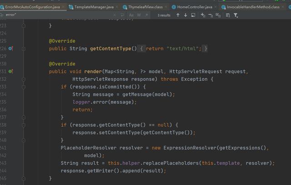Toggle Match Case (Aa) in find bar
The width and height of the screenshot is (291, 185).
click(x=131, y=15)
